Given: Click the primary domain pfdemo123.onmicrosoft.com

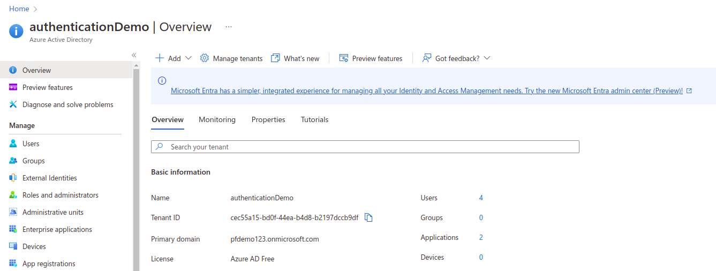Looking at the screenshot, I should pos(275,239).
